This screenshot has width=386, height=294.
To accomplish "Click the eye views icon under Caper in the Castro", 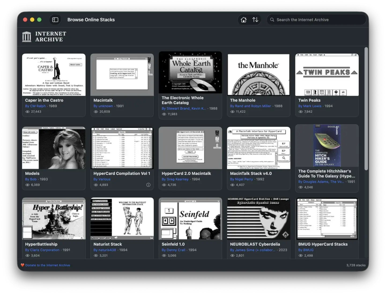I will pyautogui.click(x=27, y=112).
